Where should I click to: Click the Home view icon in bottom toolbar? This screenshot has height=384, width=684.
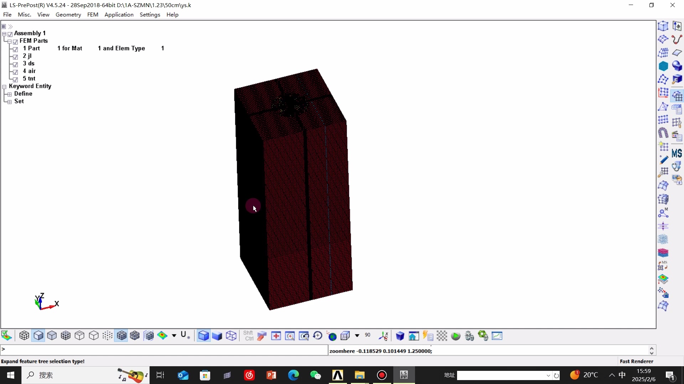(x=414, y=336)
